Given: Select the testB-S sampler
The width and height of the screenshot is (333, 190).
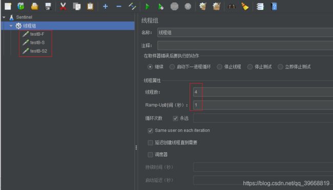Looking at the screenshot, I should 37,42.
